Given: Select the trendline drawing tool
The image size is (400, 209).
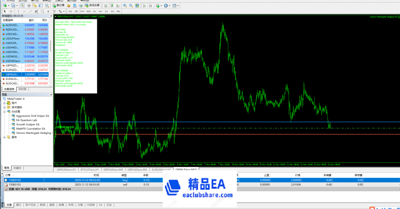Looking at the screenshot, I should [x=30, y=11].
